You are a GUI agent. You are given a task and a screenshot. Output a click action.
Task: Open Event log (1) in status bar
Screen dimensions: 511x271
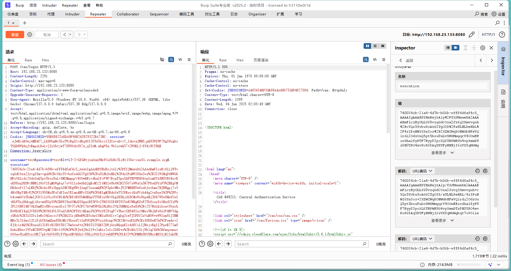click(19, 265)
